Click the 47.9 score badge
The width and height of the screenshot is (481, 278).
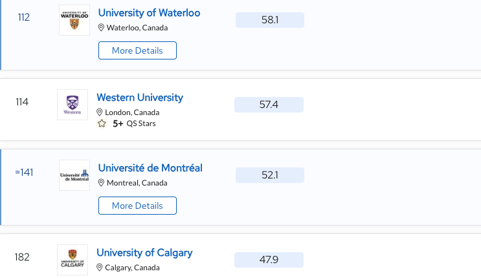pyautogui.click(x=269, y=260)
